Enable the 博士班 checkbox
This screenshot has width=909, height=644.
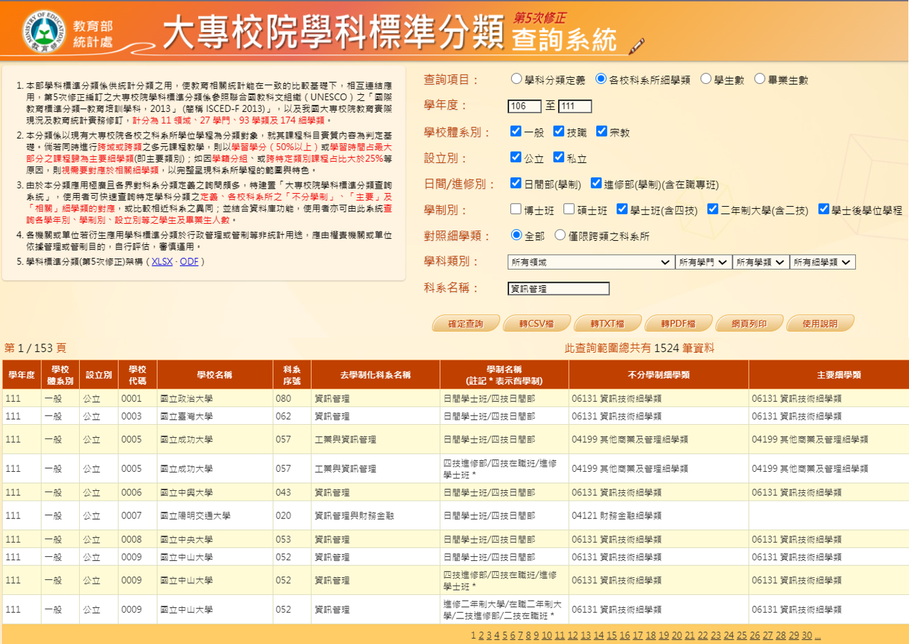click(x=516, y=209)
